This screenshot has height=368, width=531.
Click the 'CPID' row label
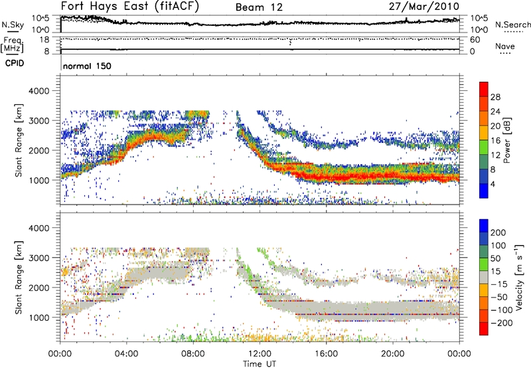pos(15,63)
